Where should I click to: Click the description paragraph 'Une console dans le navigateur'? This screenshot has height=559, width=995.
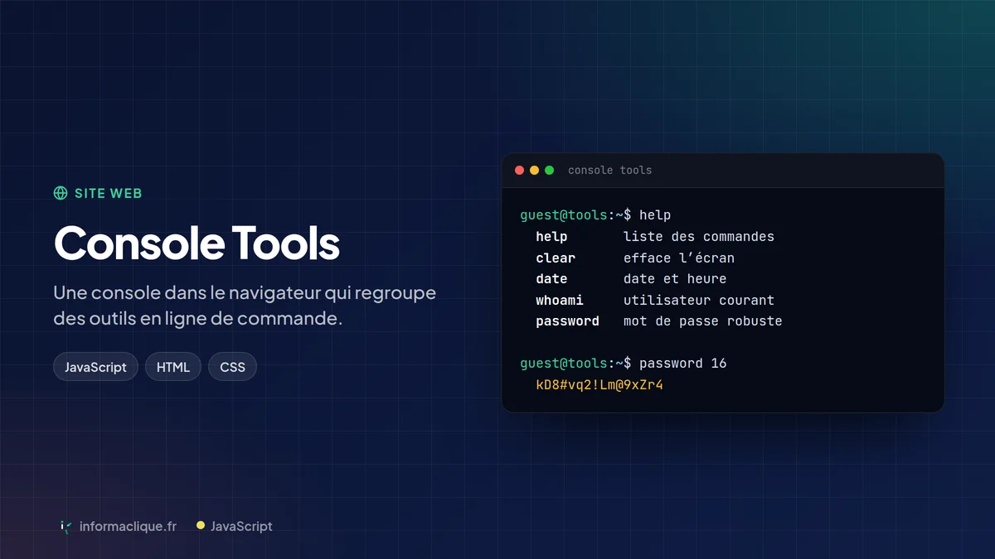245,306
